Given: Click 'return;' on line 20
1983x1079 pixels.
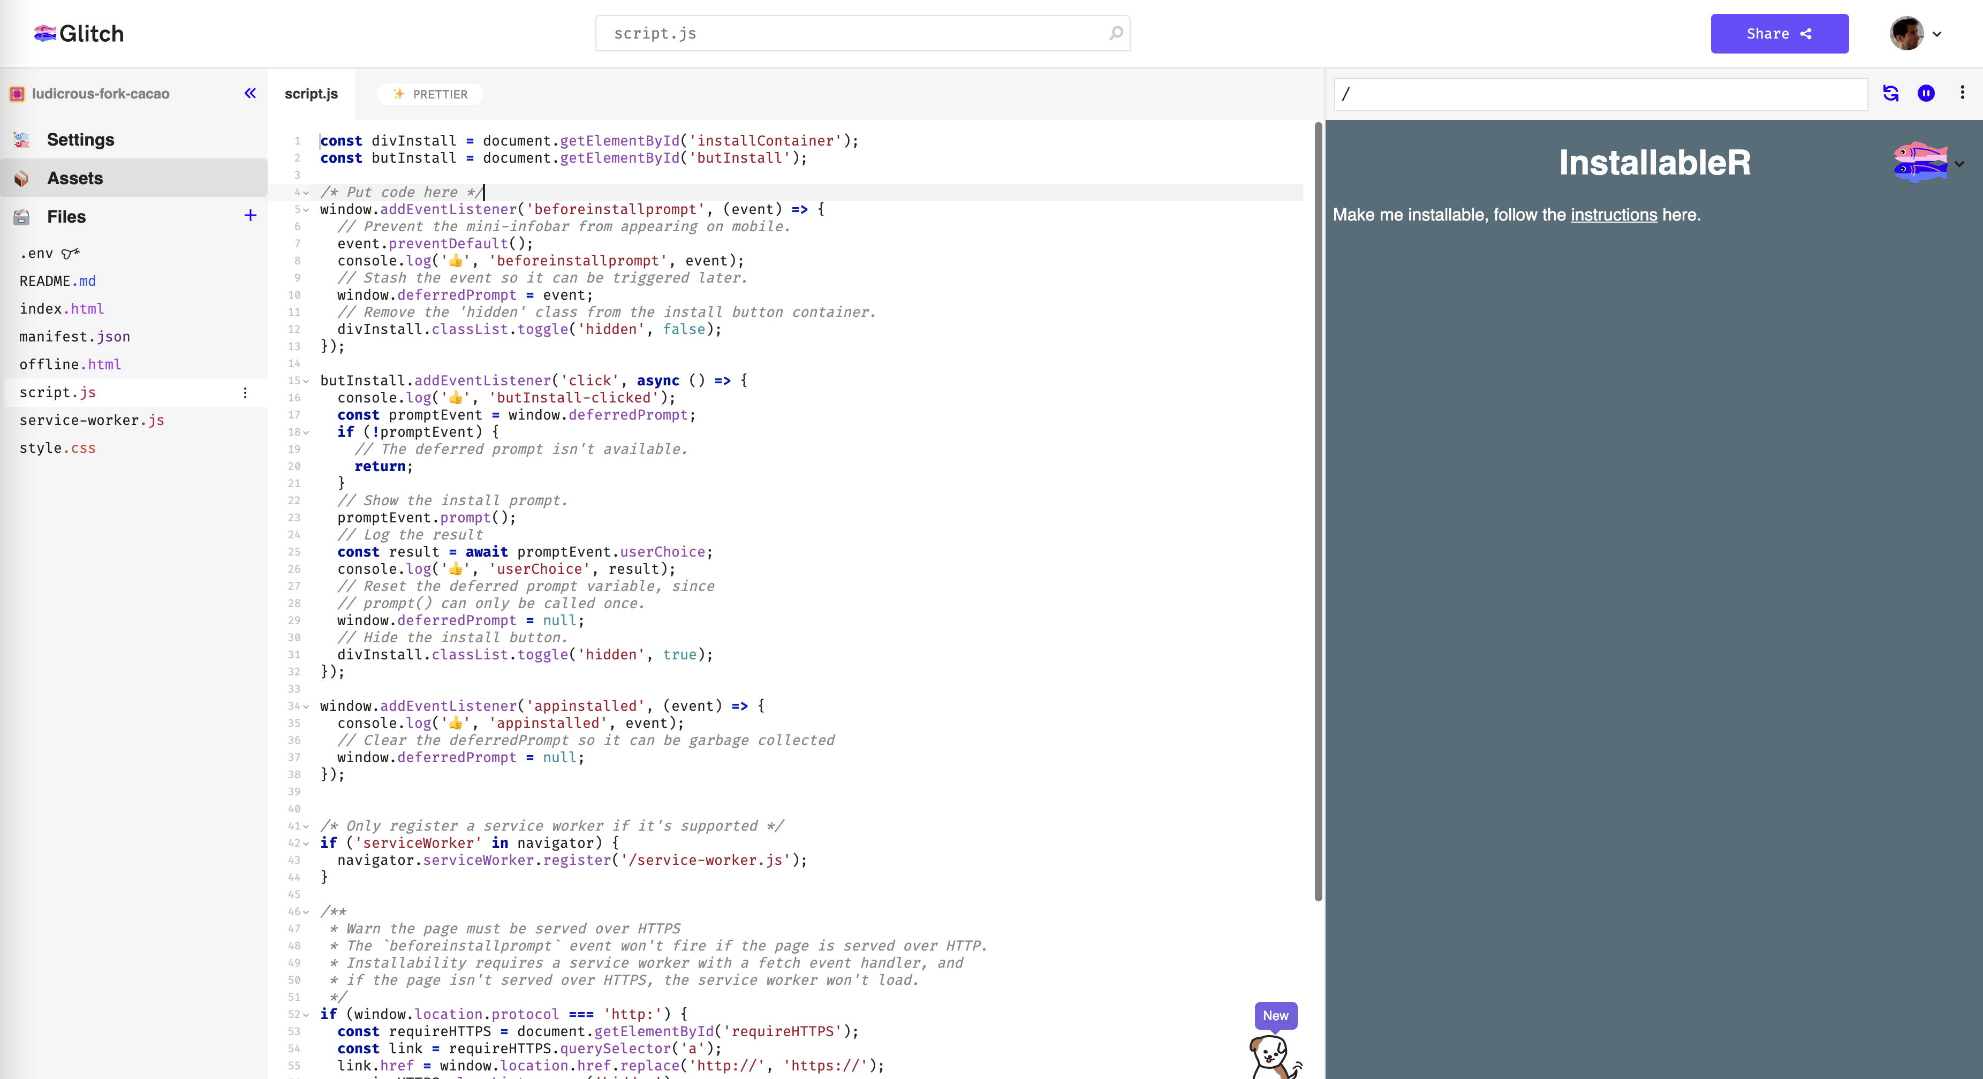Looking at the screenshot, I should pyautogui.click(x=383, y=466).
